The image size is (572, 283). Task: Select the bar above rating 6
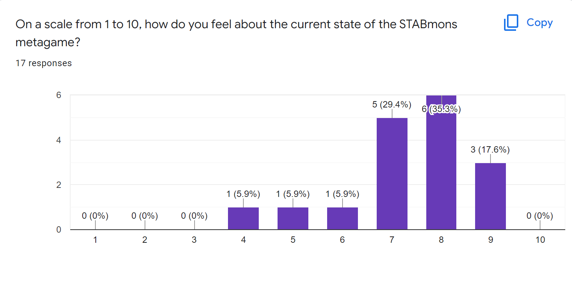click(342, 218)
